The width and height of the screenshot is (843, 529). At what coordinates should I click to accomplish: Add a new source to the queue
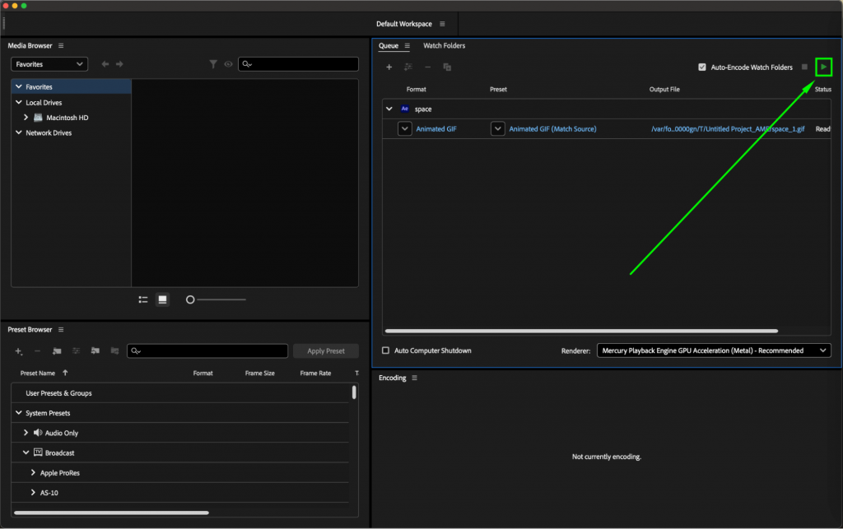pos(389,67)
